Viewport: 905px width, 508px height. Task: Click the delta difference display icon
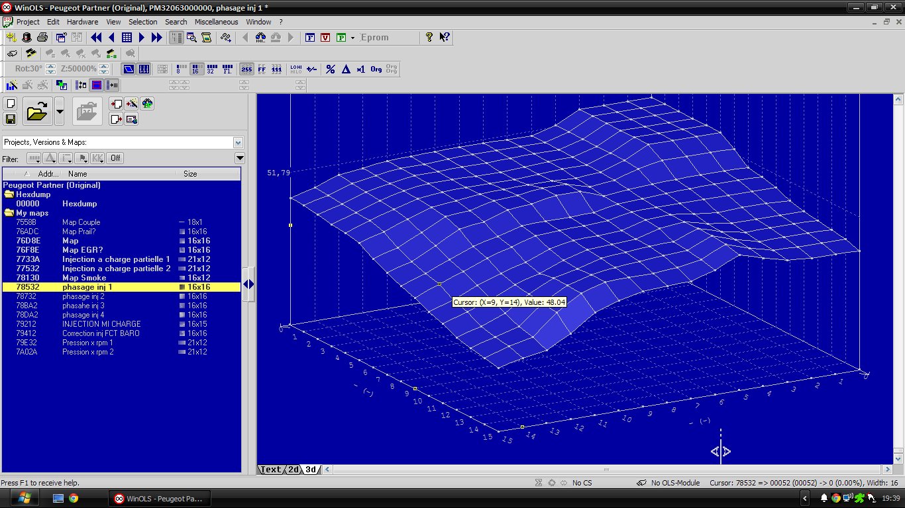[345, 69]
